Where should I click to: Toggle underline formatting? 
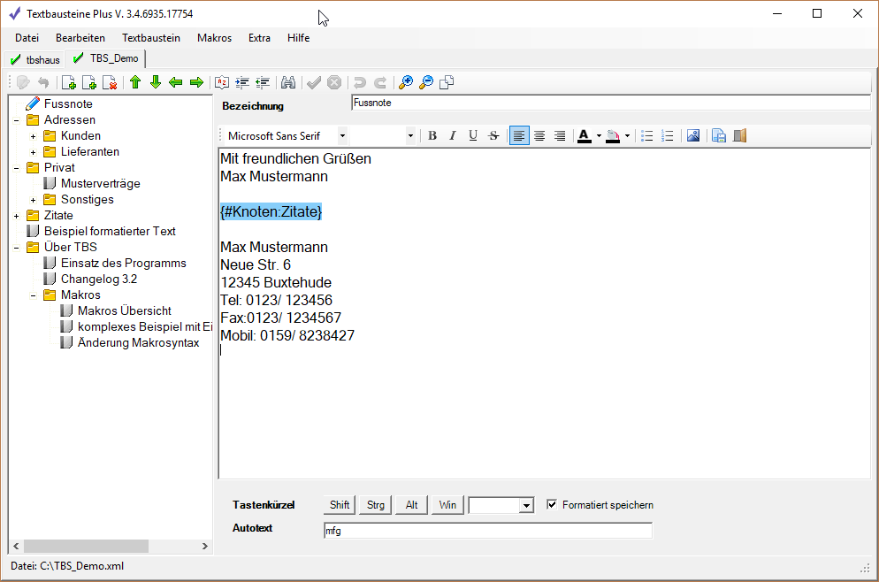point(473,135)
